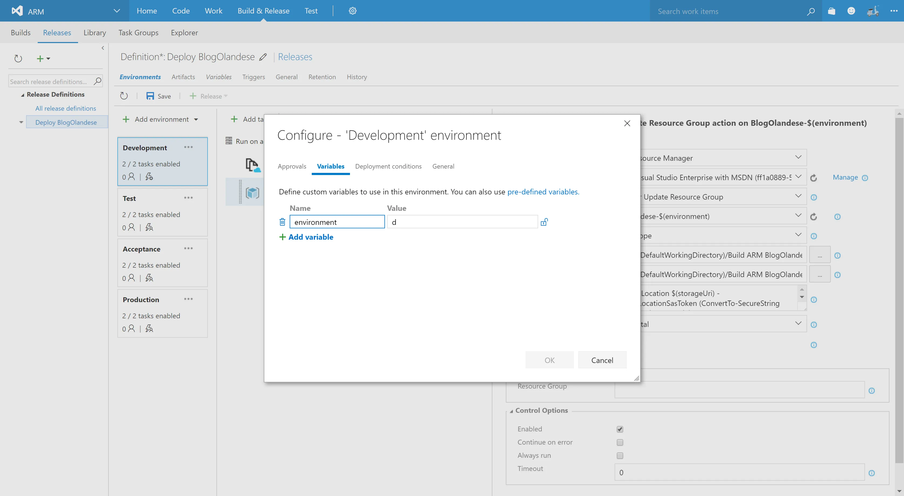Click the feedback smiley icon
Image resolution: width=904 pixels, height=496 pixels.
click(x=851, y=11)
